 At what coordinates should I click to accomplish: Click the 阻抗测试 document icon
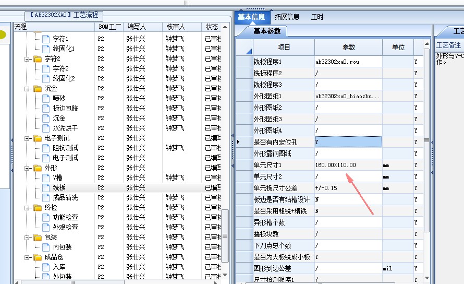pos(45,148)
